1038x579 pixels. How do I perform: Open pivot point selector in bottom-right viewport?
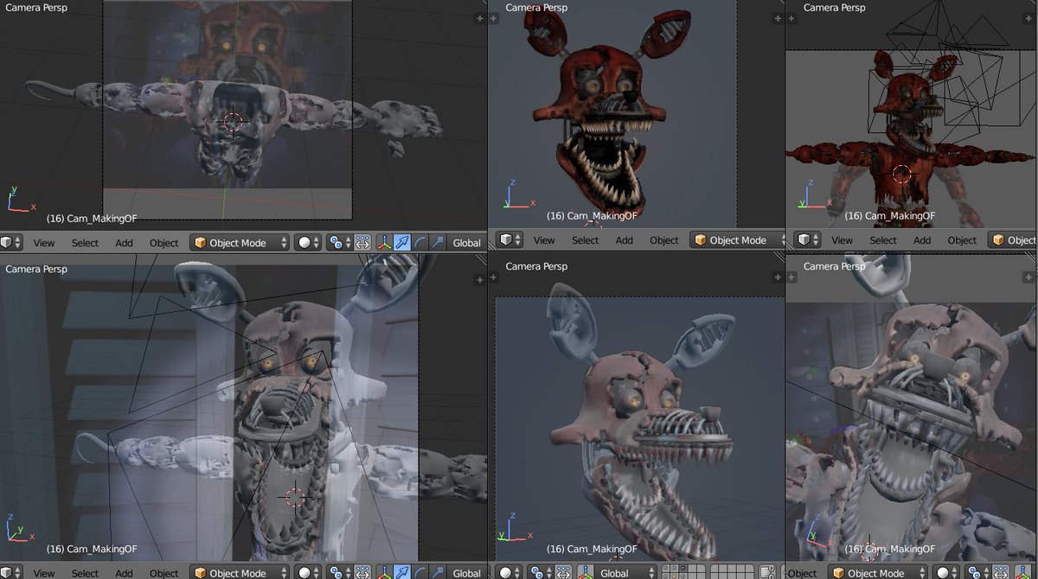[x=977, y=573]
